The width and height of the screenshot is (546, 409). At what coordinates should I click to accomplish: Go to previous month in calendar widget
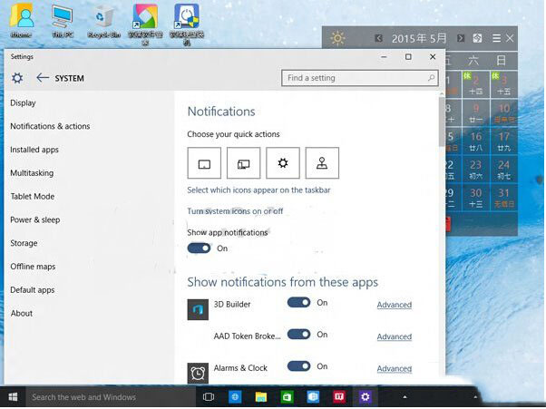379,38
